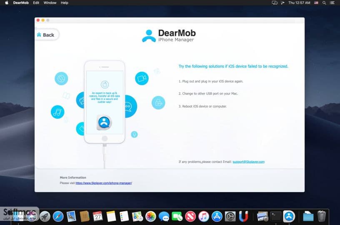Click step '2. Change to other USB port on your Mac.'

[208, 94]
